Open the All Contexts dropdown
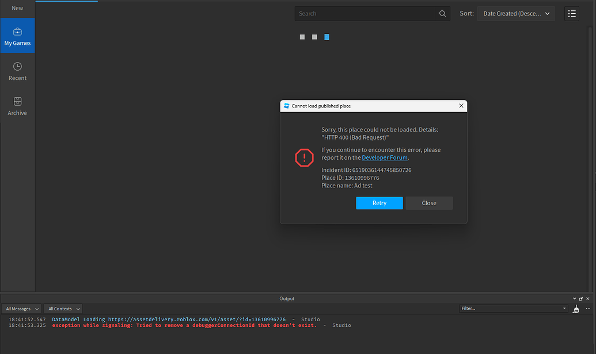 [63, 309]
